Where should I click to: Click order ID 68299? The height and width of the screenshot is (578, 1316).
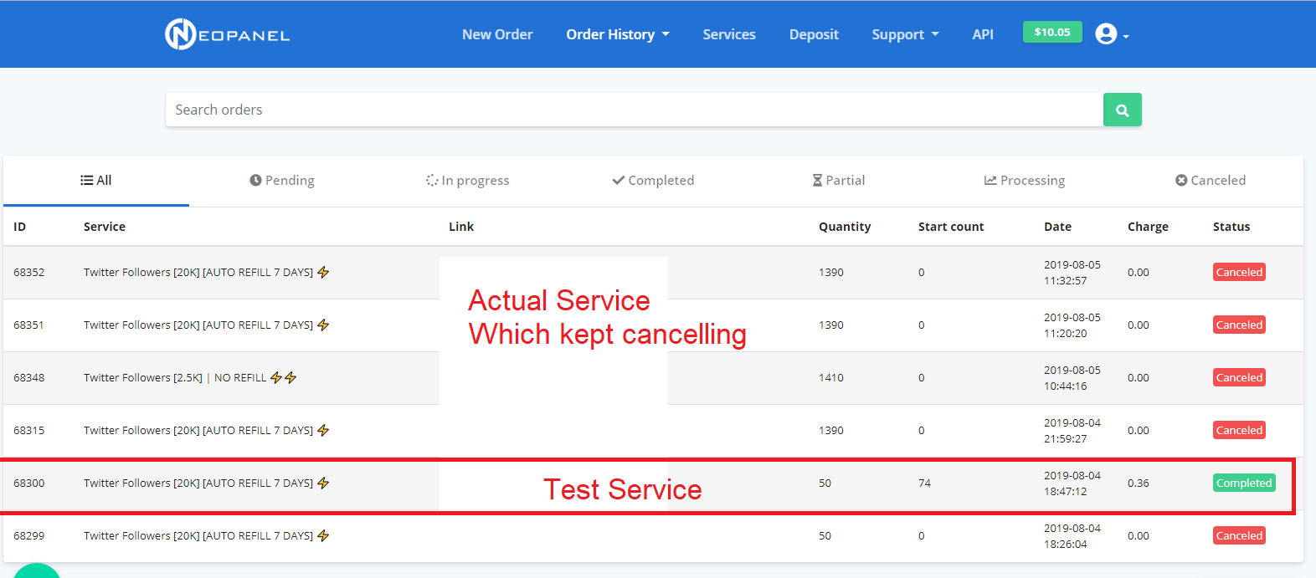tap(28, 536)
